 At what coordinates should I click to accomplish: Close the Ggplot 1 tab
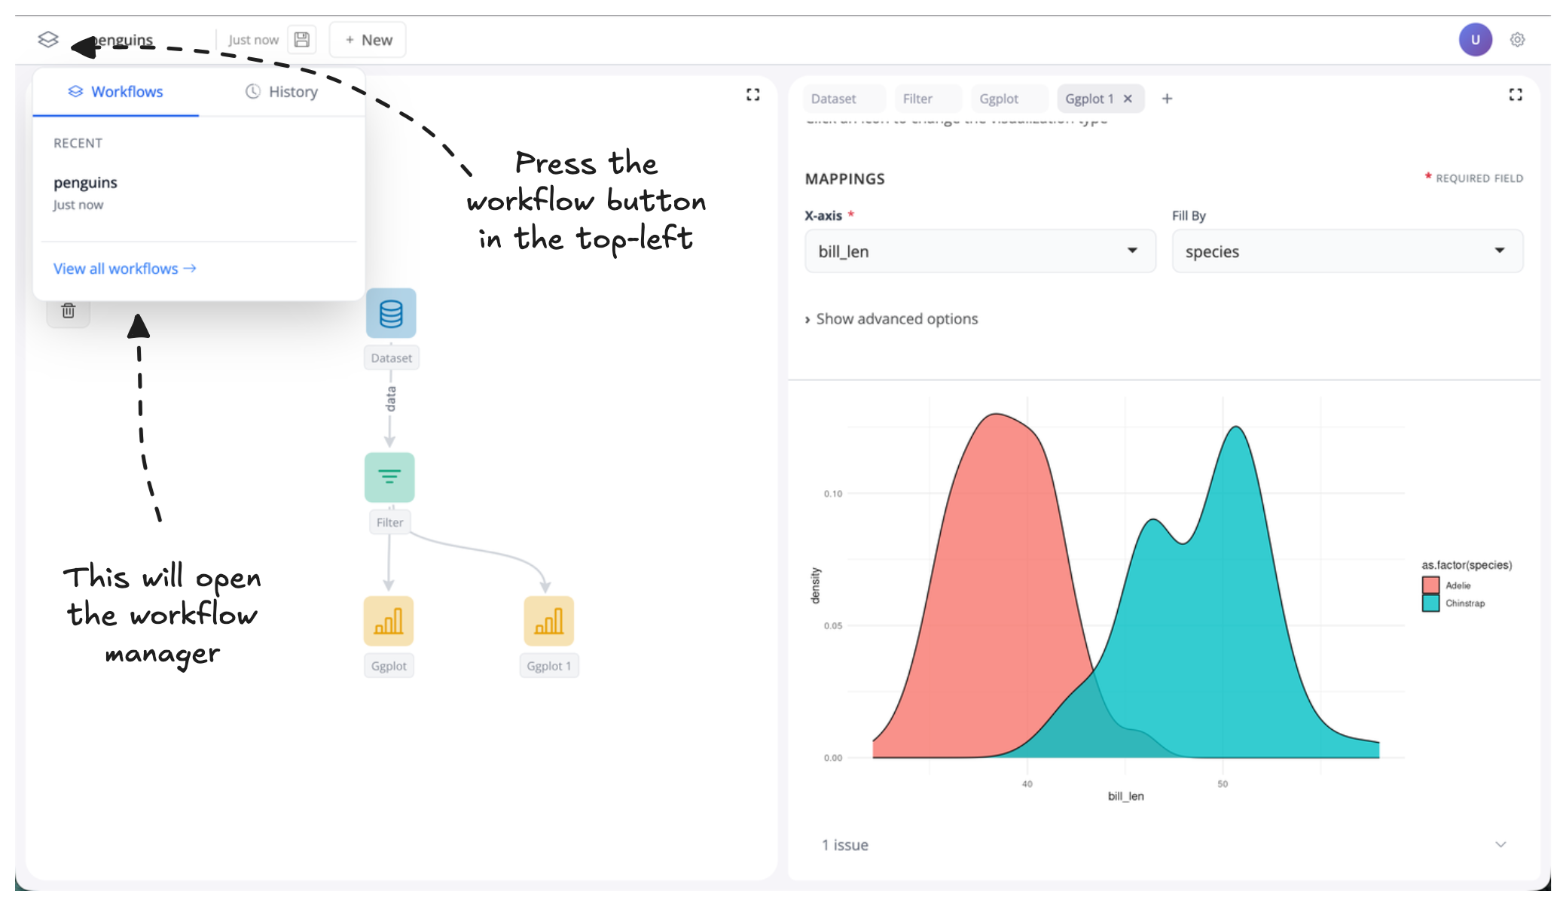point(1128,99)
